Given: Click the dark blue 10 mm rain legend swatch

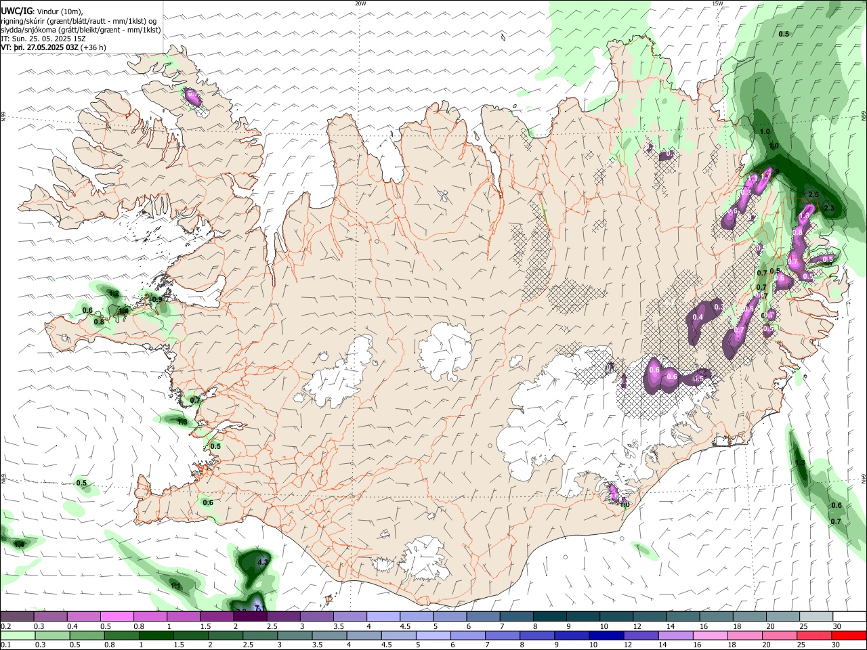Looking at the screenshot, I should pos(606,635).
